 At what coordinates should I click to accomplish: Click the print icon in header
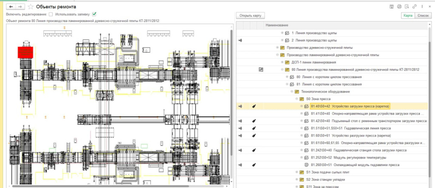pos(399,6)
